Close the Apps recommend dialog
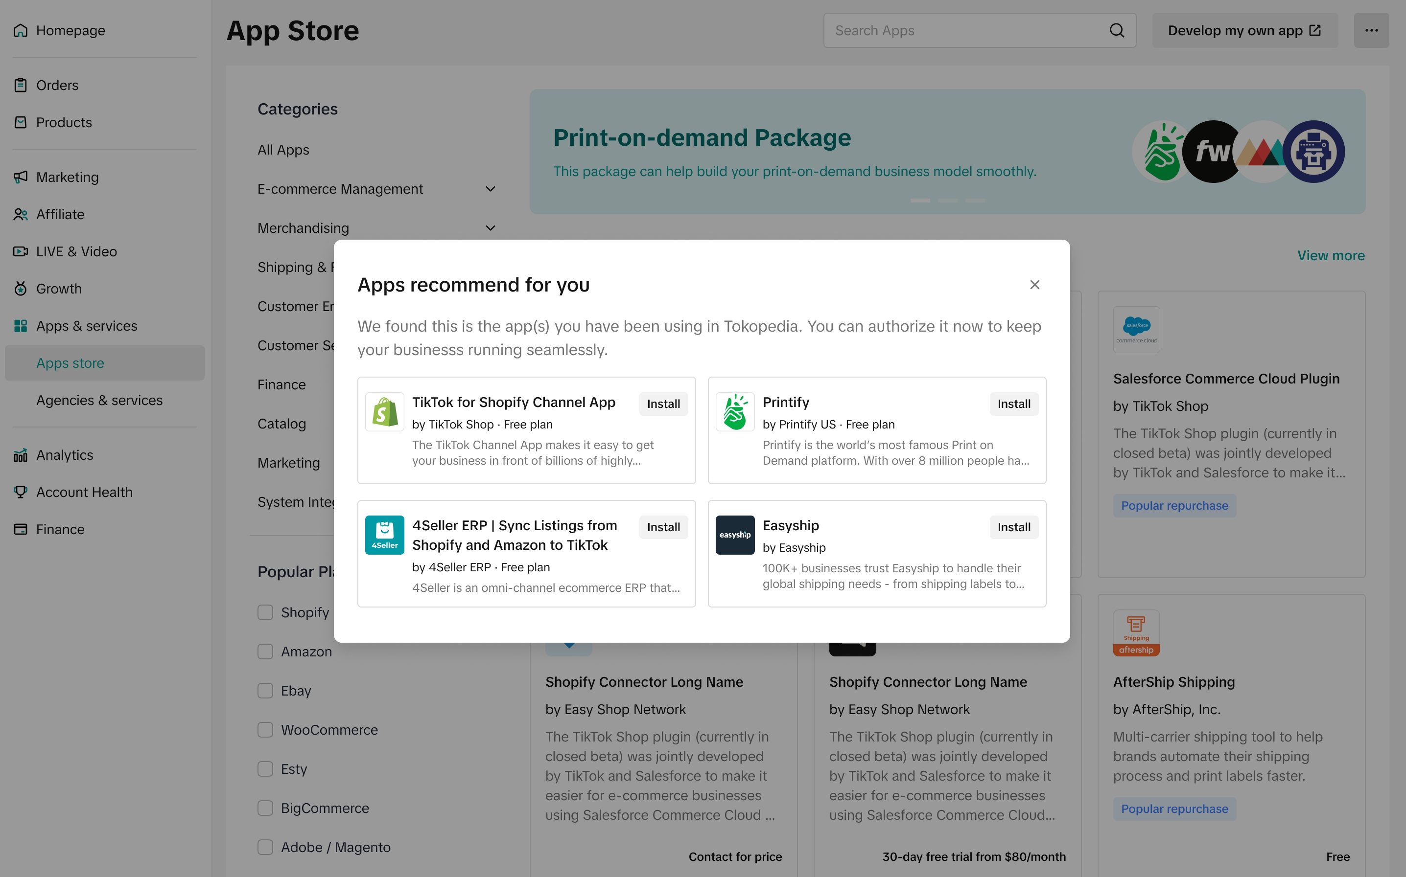Screen dimensions: 1406x877 [x=1034, y=285]
